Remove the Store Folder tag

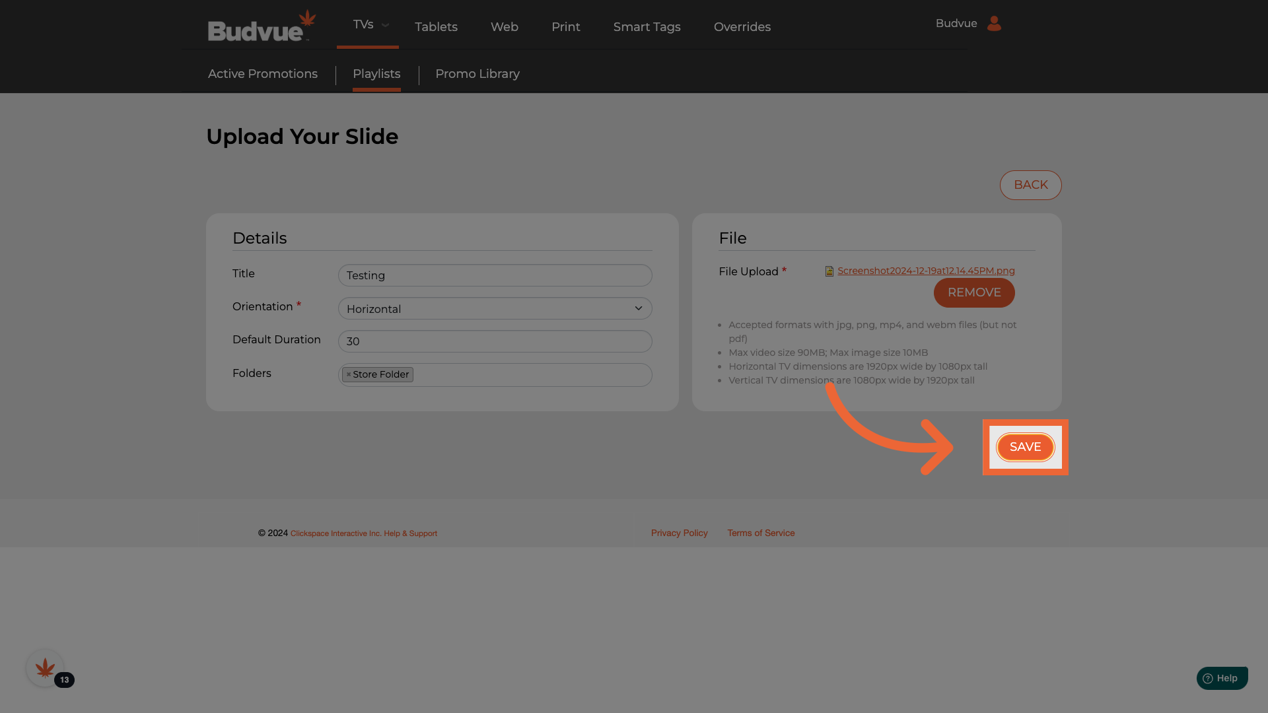[349, 374]
